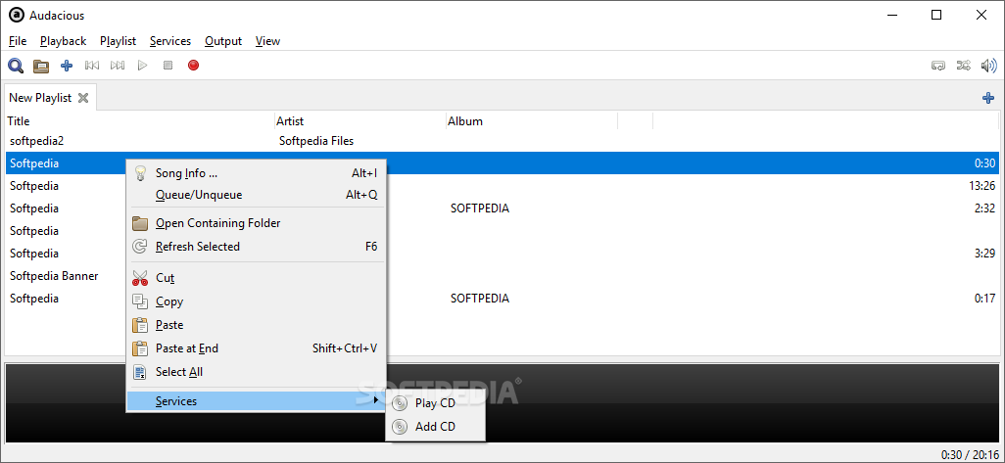Viewport: 1005px width, 463px height.
Task: Open the search tool magnifier icon
Action: pos(16,66)
